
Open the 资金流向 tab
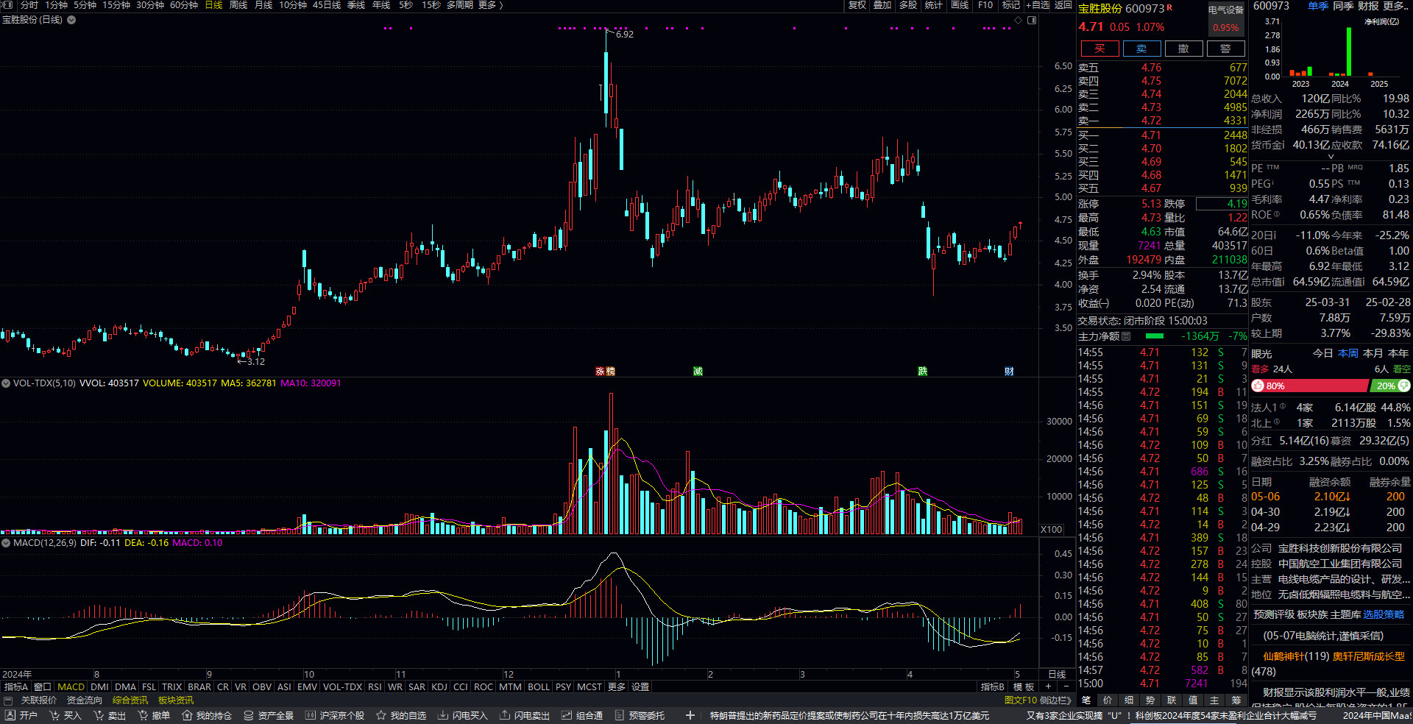point(85,700)
